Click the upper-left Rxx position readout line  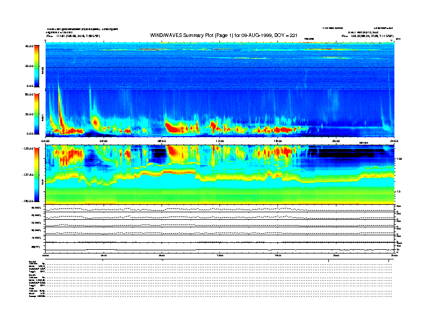(x=73, y=36)
